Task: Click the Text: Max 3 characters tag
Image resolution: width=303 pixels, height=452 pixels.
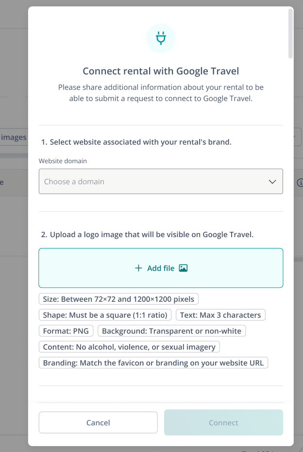Action: tap(220, 315)
